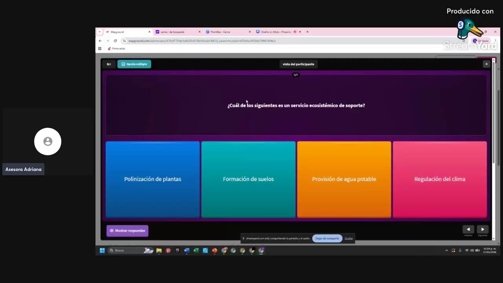Click the microphone icon in system tray

point(460,250)
